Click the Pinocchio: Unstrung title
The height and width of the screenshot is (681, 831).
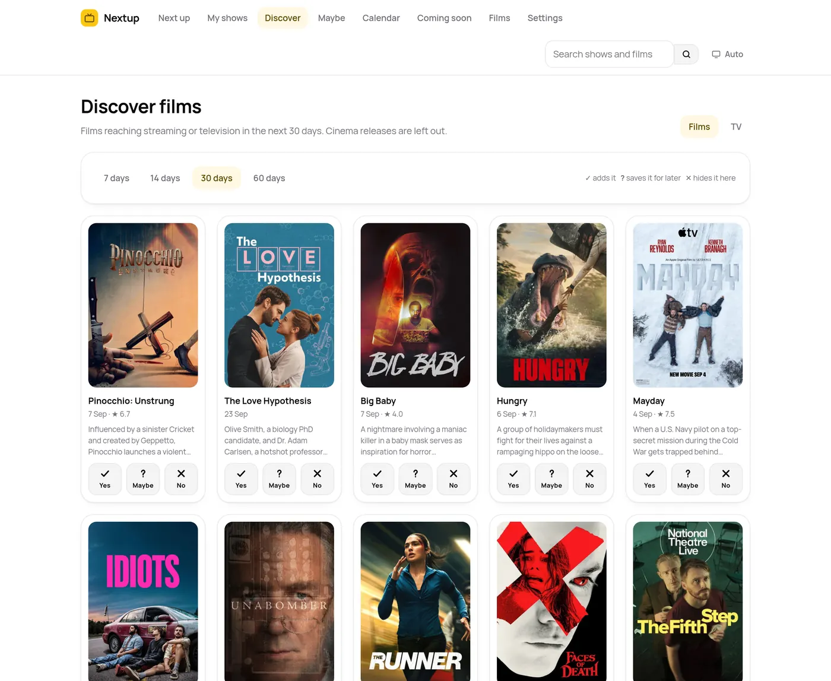tap(131, 401)
